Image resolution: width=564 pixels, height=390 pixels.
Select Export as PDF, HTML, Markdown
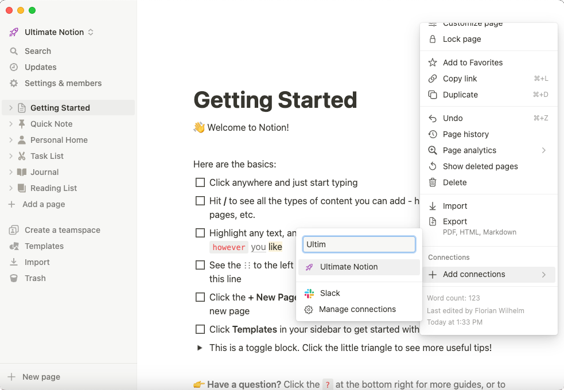[488, 227]
